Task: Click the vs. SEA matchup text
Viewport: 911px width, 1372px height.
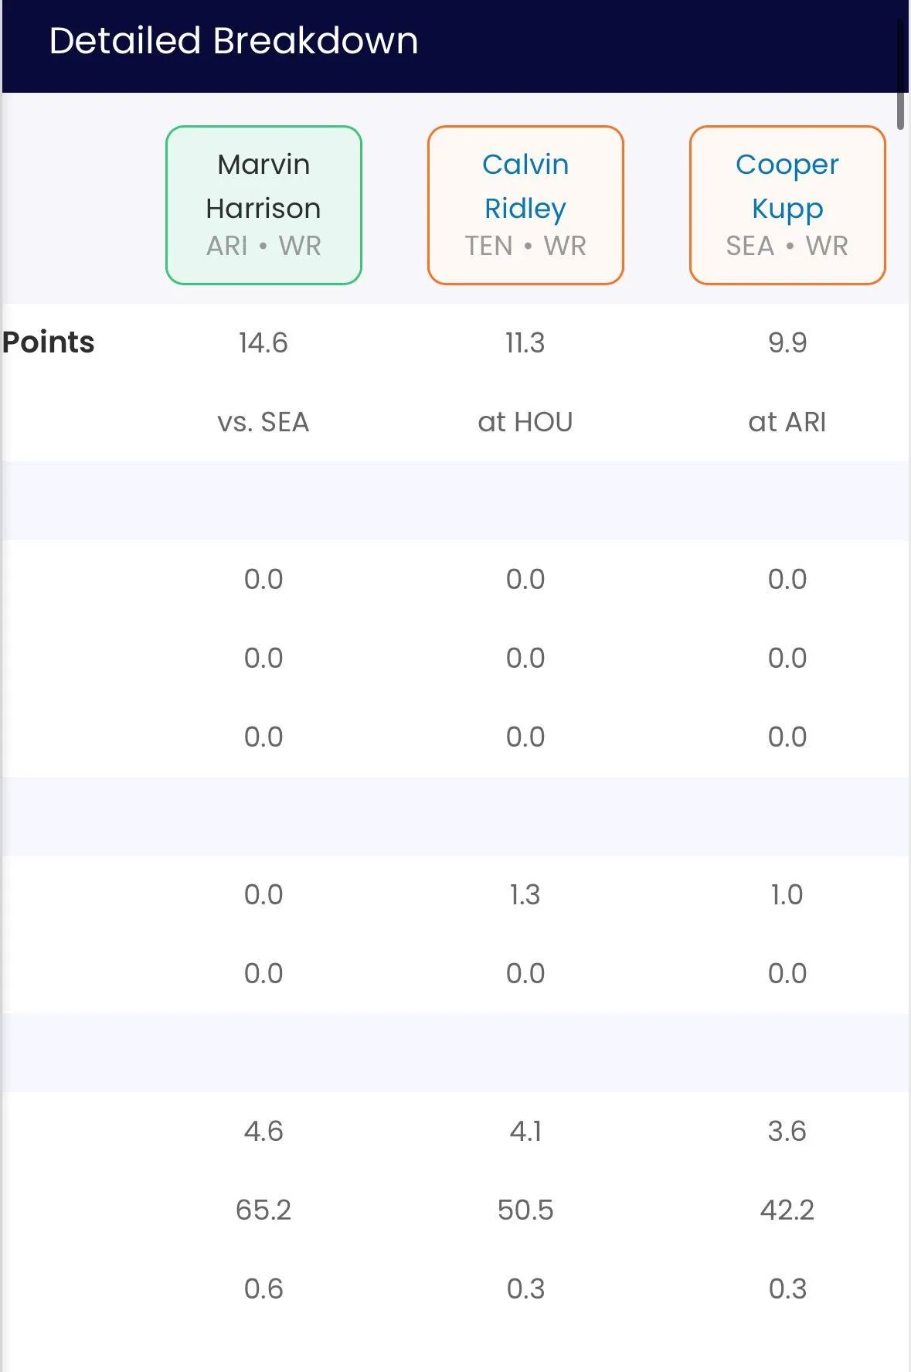Action: (263, 422)
